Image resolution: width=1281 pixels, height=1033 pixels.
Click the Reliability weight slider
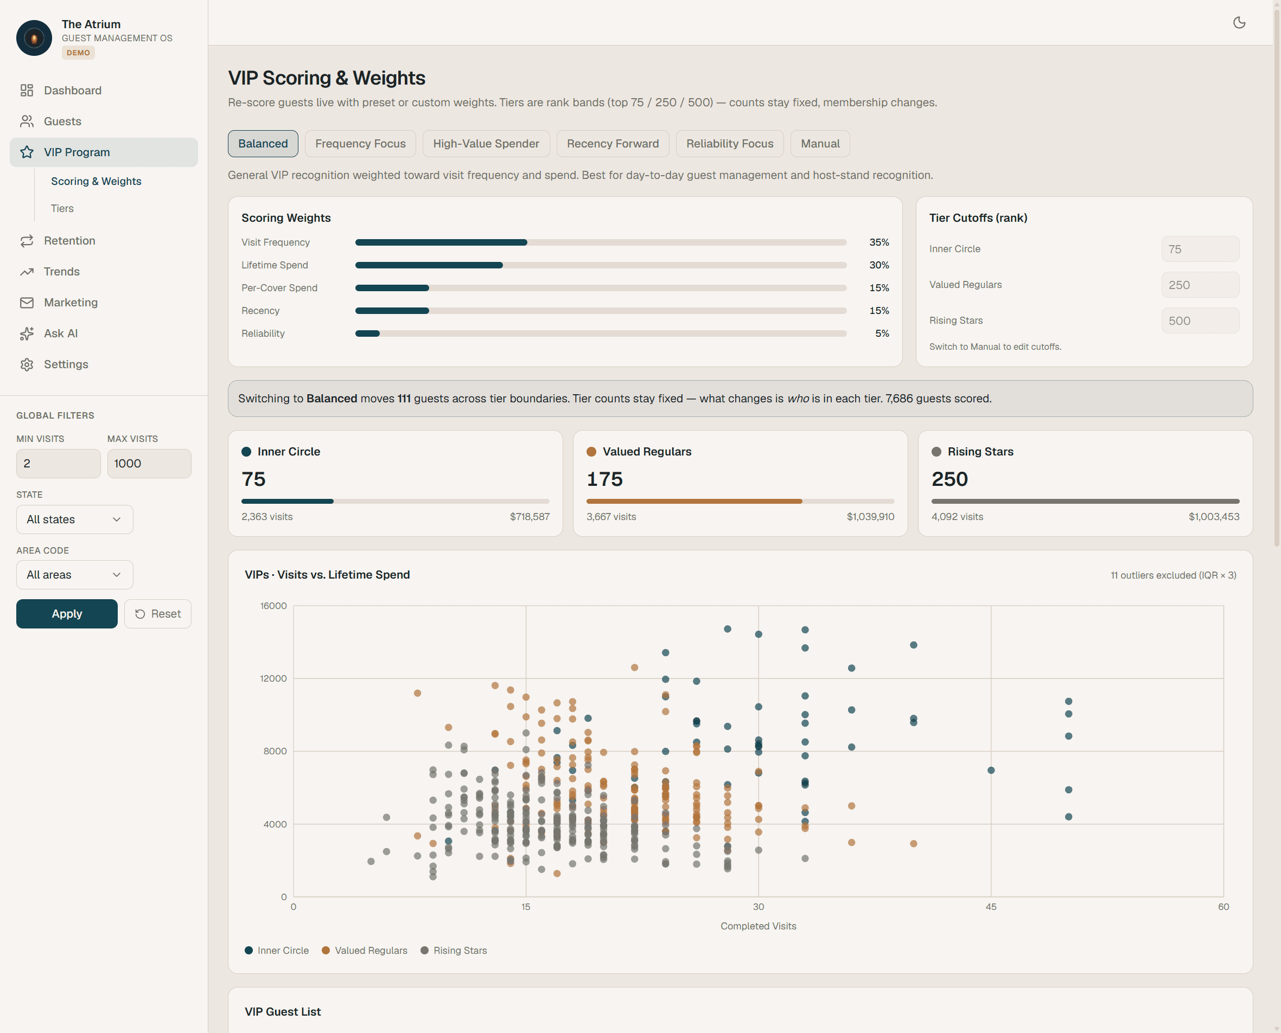point(601,333)
